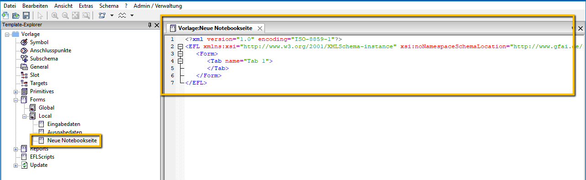Viewport: 586px width, 180px height.
Task: Click the save diskette icon
Action: [x=26, y=15]
